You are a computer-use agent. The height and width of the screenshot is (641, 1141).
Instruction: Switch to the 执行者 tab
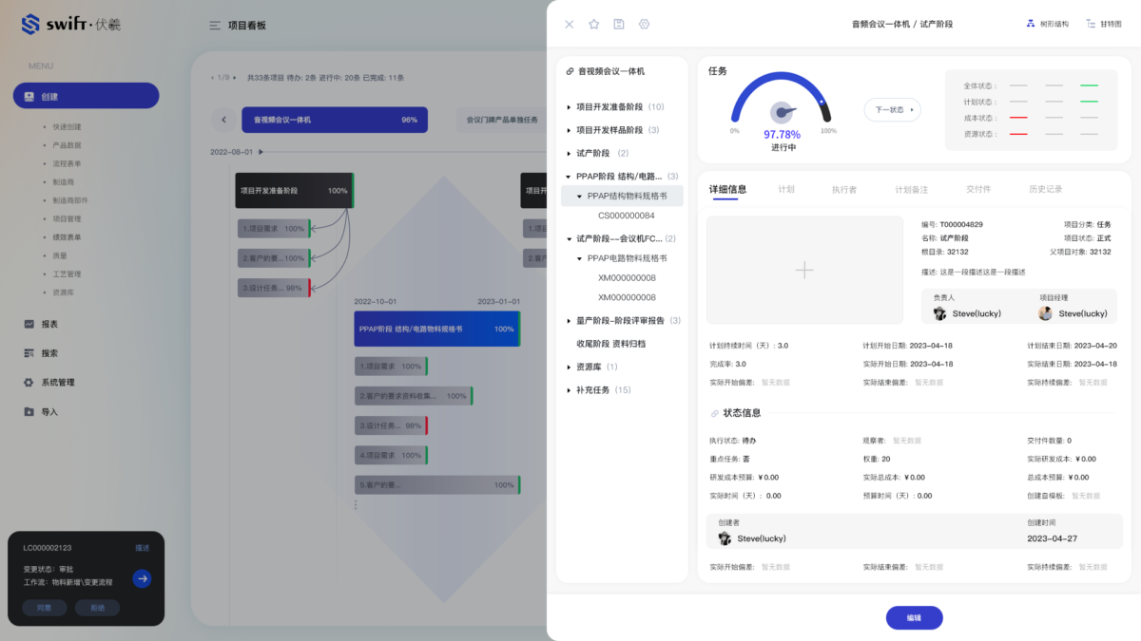pos(843,190)
